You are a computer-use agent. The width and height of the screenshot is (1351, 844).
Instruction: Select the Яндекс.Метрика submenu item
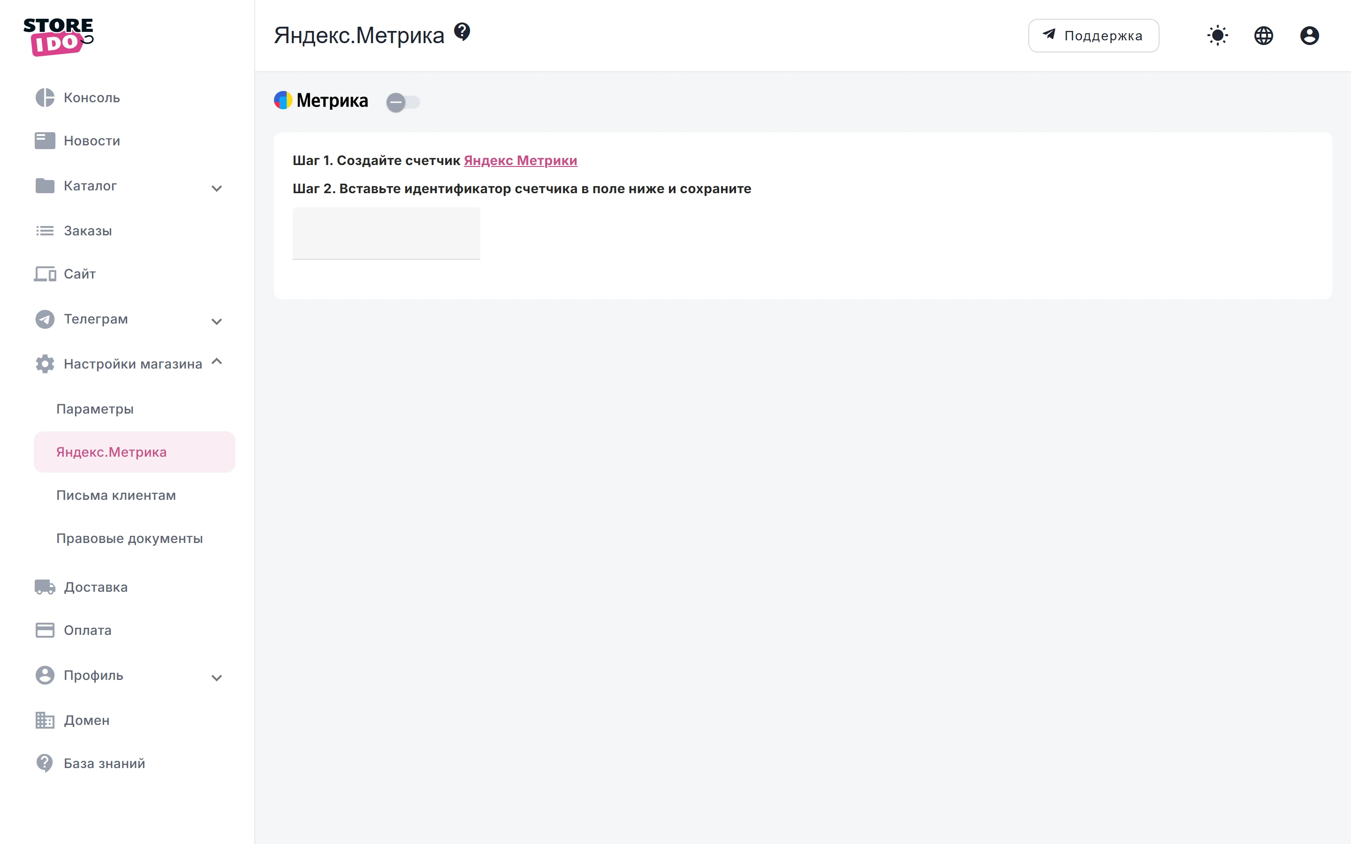[x=135, y=452]
